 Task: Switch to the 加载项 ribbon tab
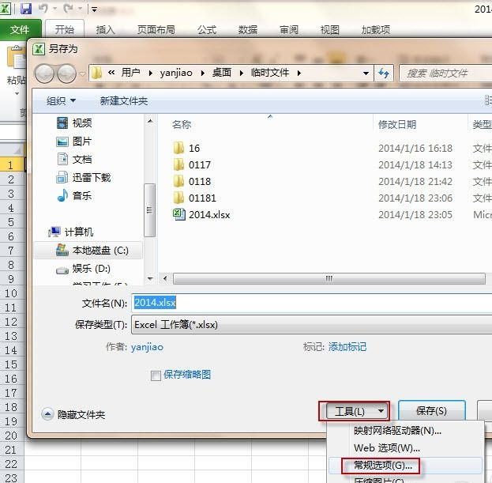pos(376,30)
